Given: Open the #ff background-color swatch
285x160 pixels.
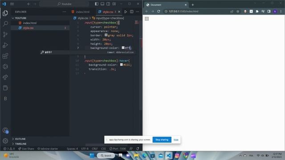Looking at the screenshot, I should (x=123, y=48).
